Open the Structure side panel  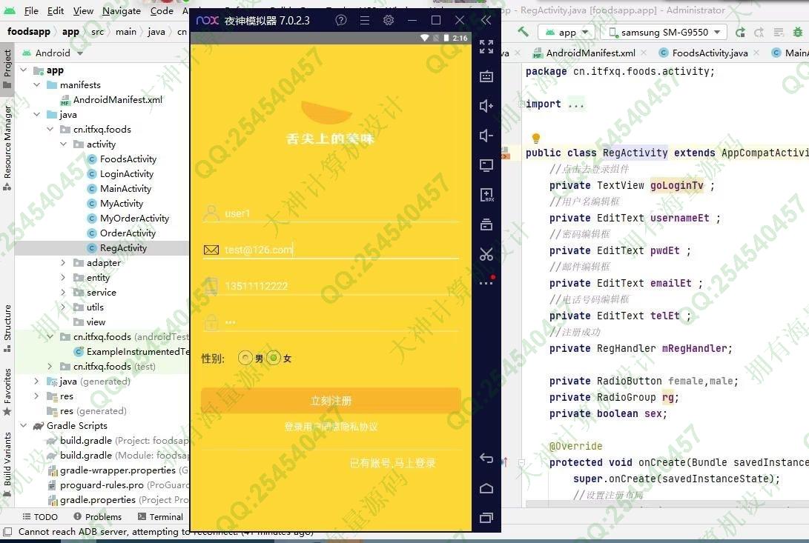coord(7,328)
